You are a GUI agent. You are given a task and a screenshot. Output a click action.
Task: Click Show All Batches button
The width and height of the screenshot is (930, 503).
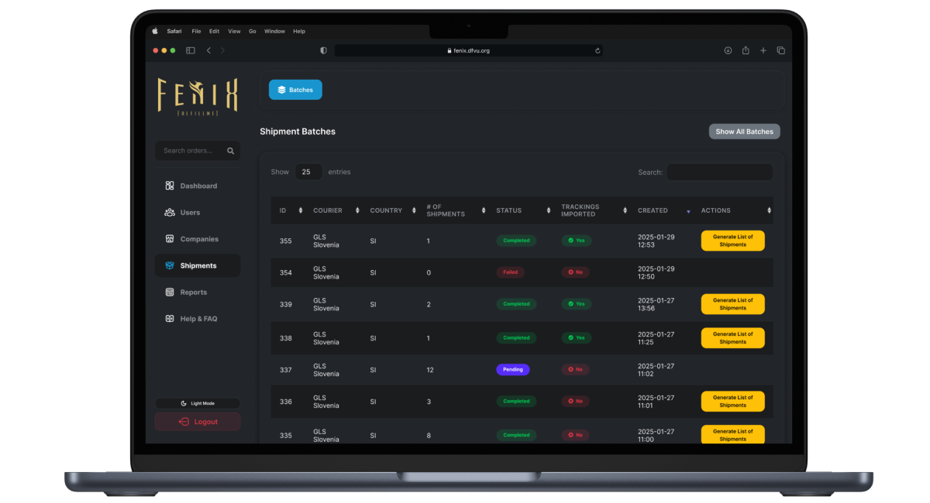point(744,132)
